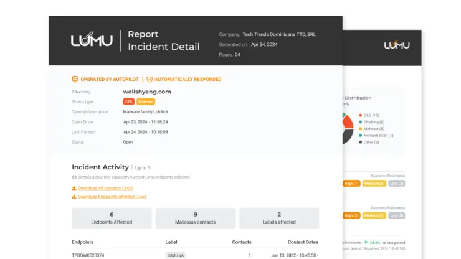Click the Autopilot icon beside "Operated by Autopilot"
The image size is (461, 259).
pyautogui.click(x=75, y=80)
